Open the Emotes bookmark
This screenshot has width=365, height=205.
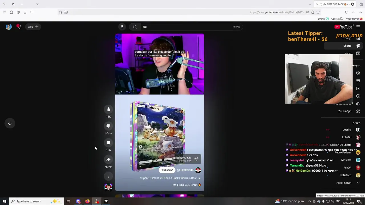pyautogui.click(x=323, y=19)
